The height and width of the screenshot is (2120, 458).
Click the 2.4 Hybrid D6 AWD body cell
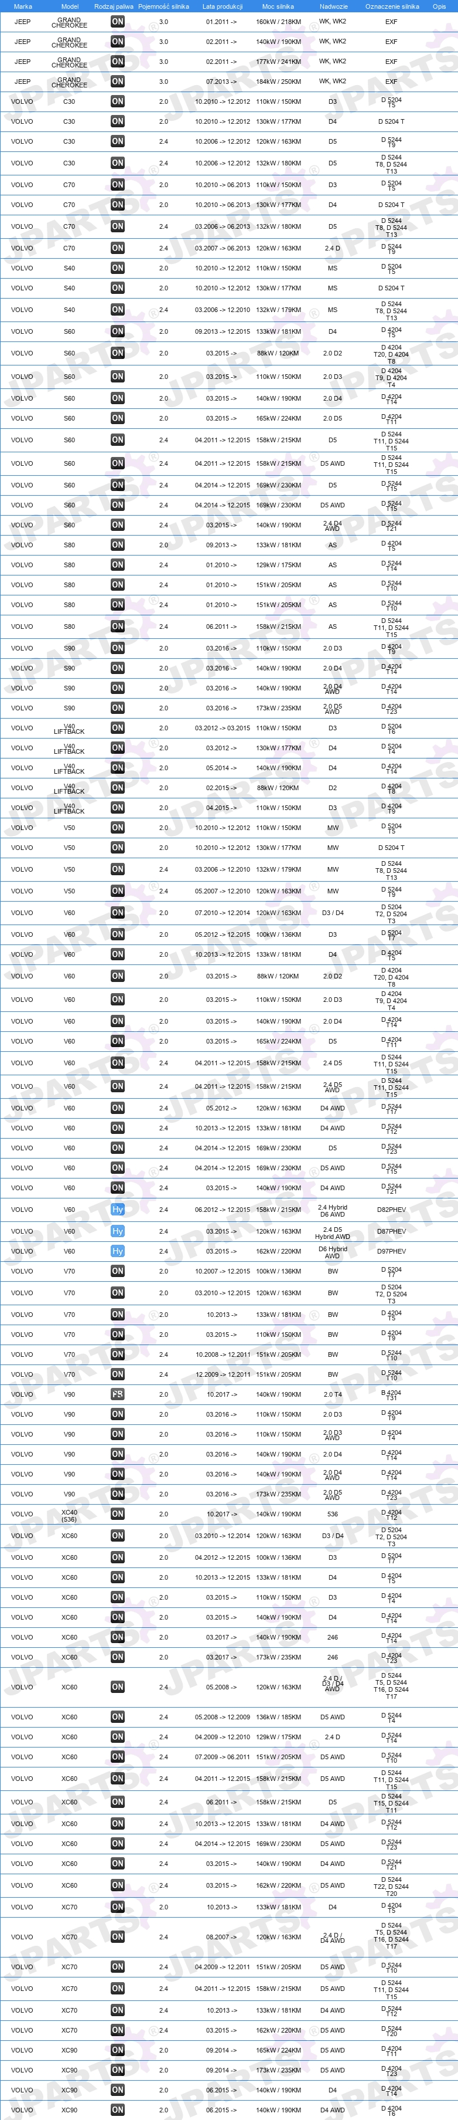click(332, 1210)
